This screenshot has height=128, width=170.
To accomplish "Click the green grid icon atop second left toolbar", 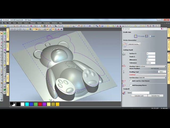I will pos(5,34).
